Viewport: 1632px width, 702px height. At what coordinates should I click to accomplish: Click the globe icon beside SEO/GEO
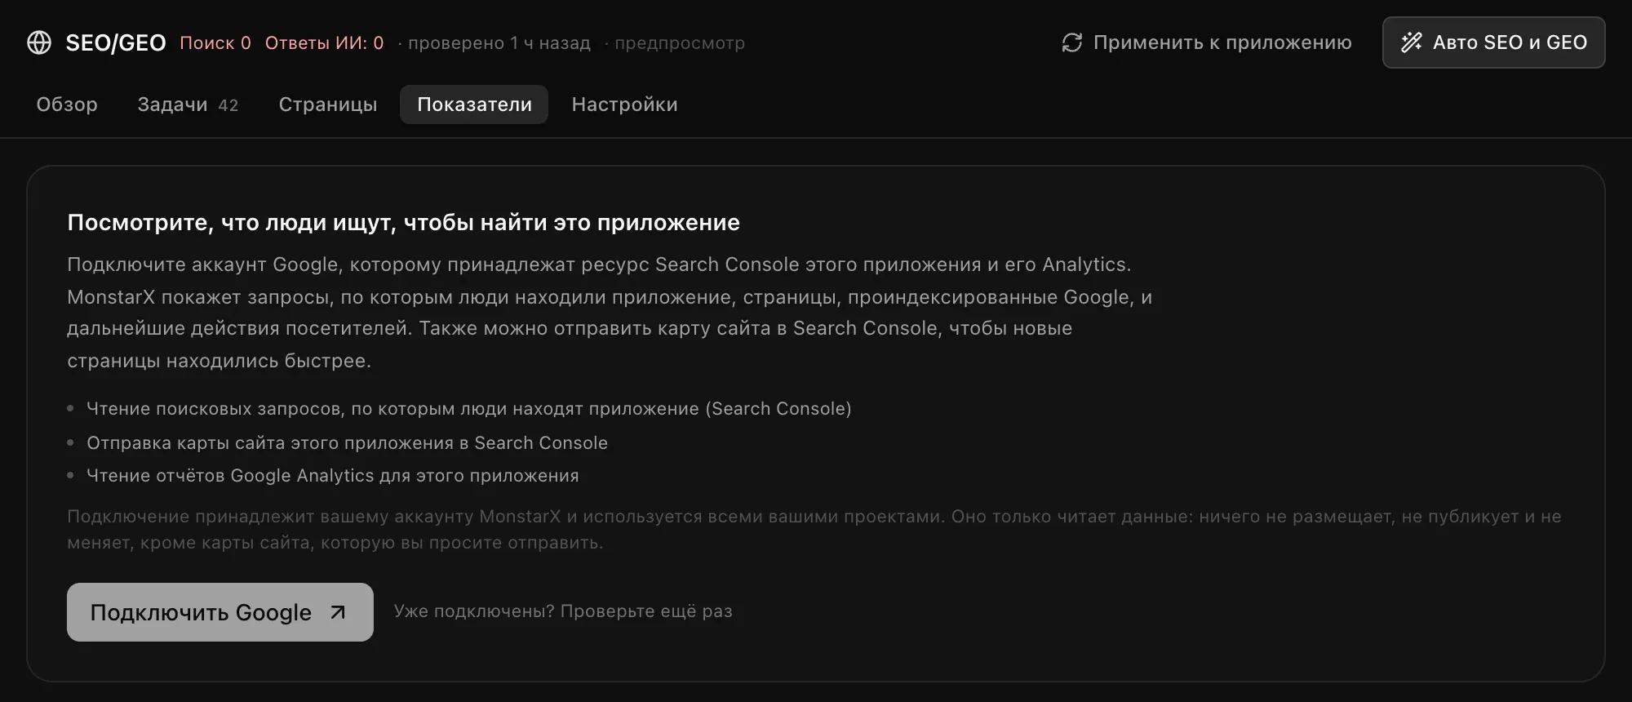click(x=39, y=42)
